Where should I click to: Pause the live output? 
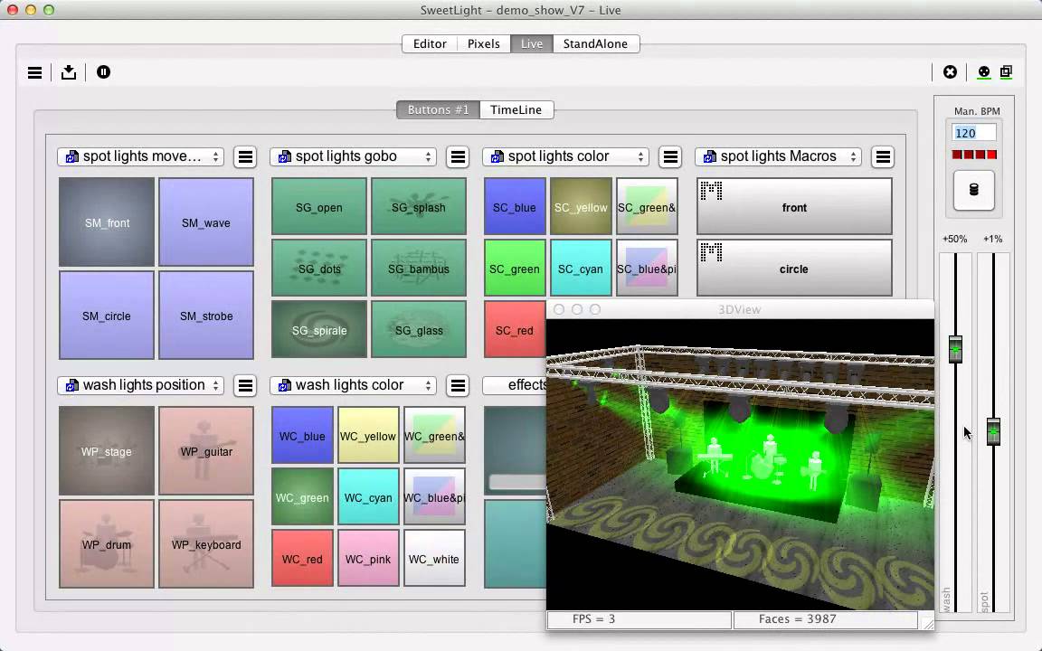pos(103,71)
